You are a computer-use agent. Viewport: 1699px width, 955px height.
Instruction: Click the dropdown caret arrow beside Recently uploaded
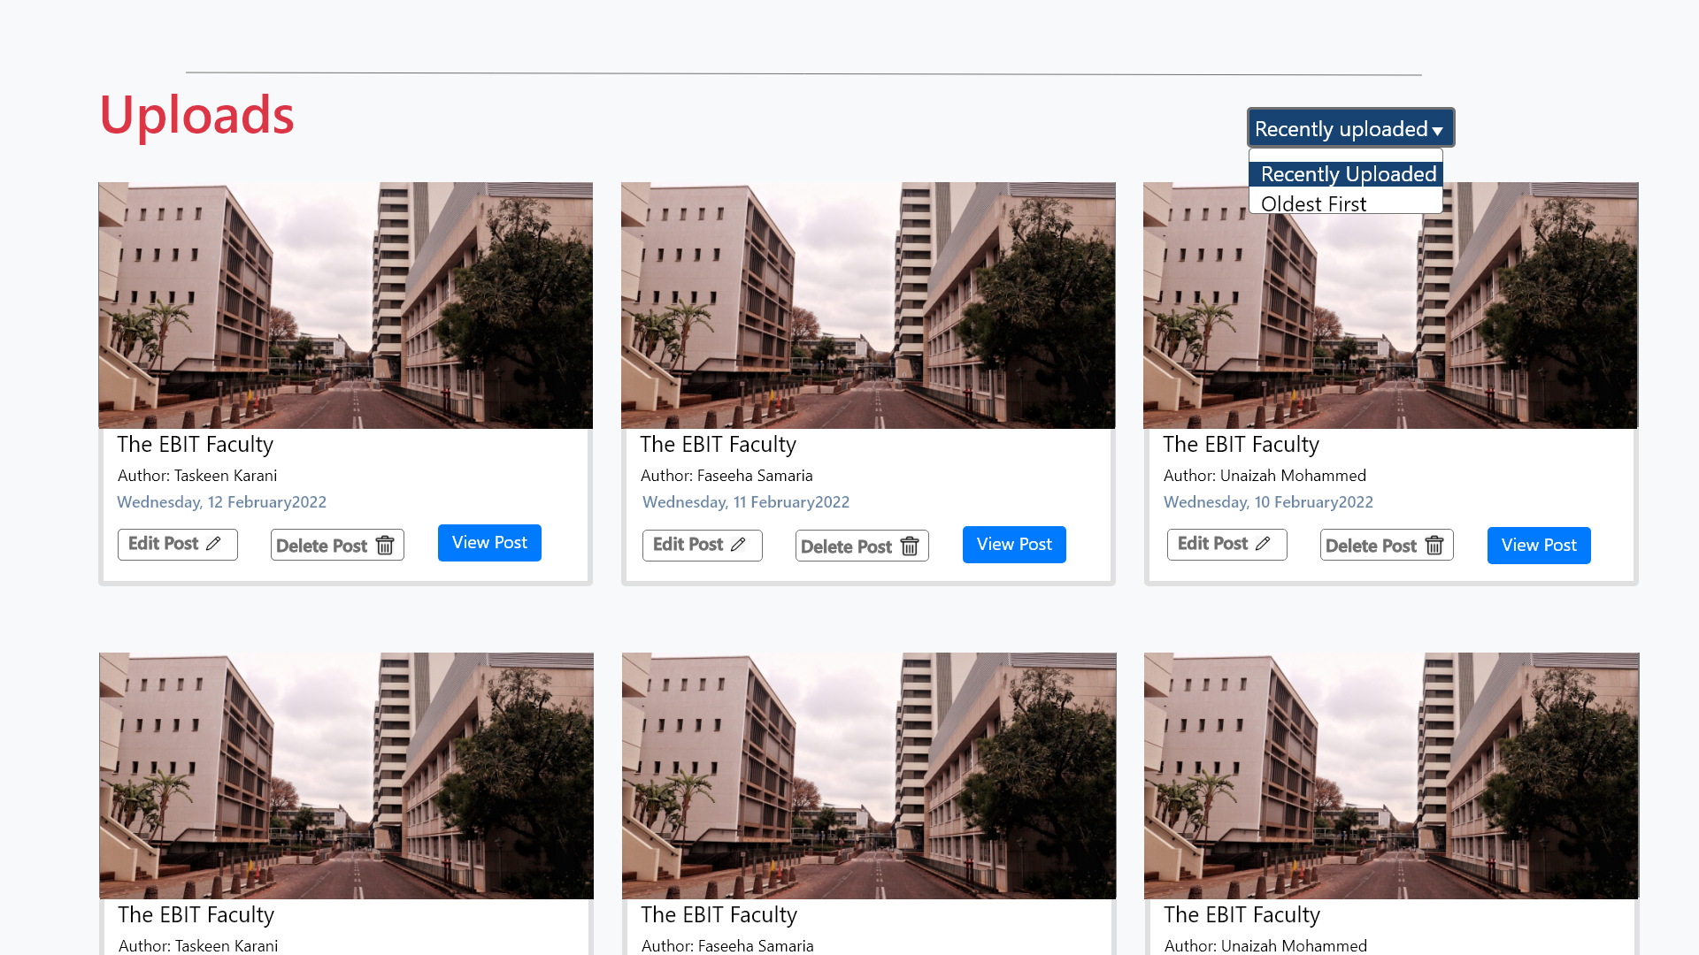pos(1438,131)
